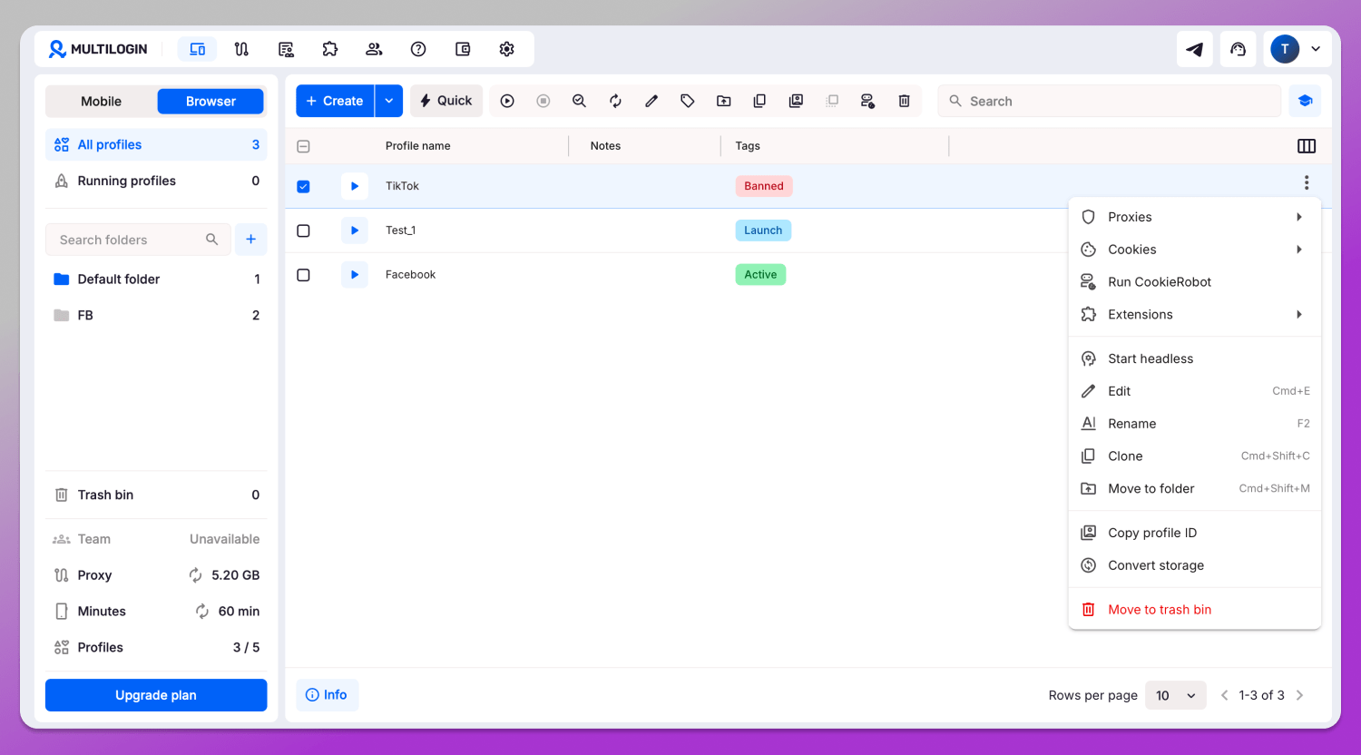Viewport: 1361px width, 755px height.
Task: Start selected profiles with toolbar play icon
Action: pyautogui.click(x=507, y=101)
